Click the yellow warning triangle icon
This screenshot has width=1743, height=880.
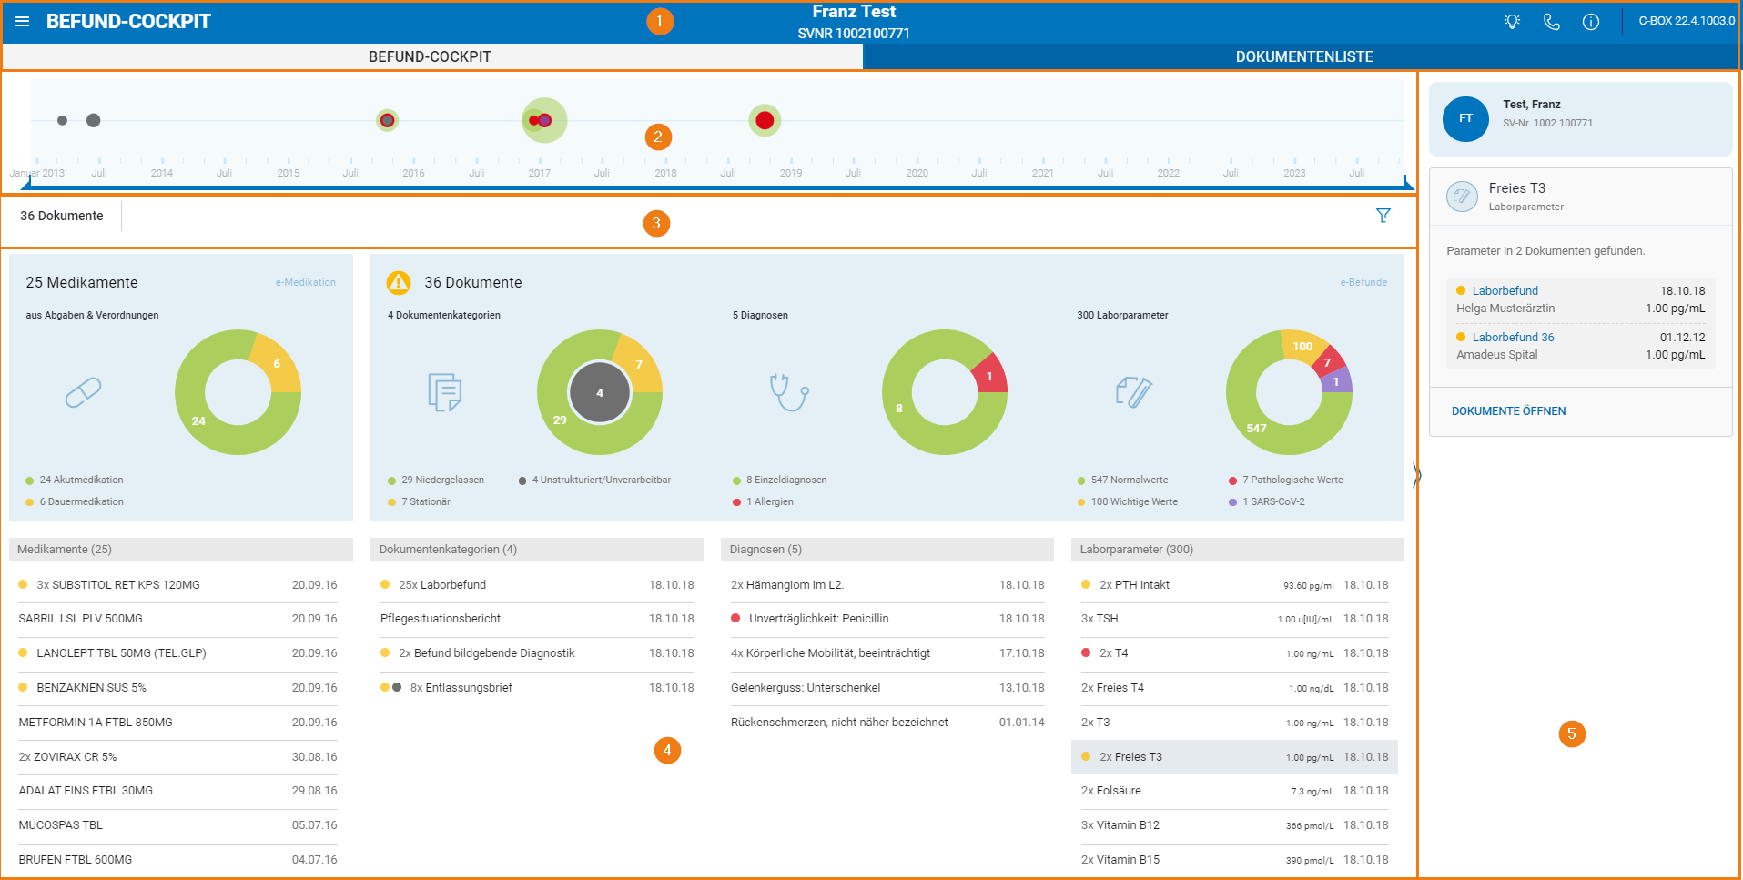(x=399, y=282)
